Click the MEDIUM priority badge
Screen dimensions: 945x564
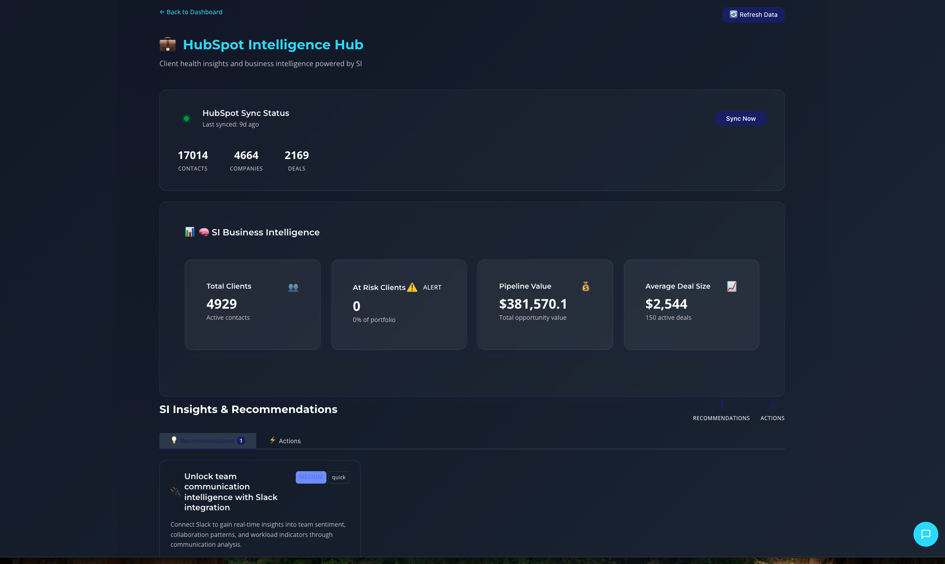point(310,477)
